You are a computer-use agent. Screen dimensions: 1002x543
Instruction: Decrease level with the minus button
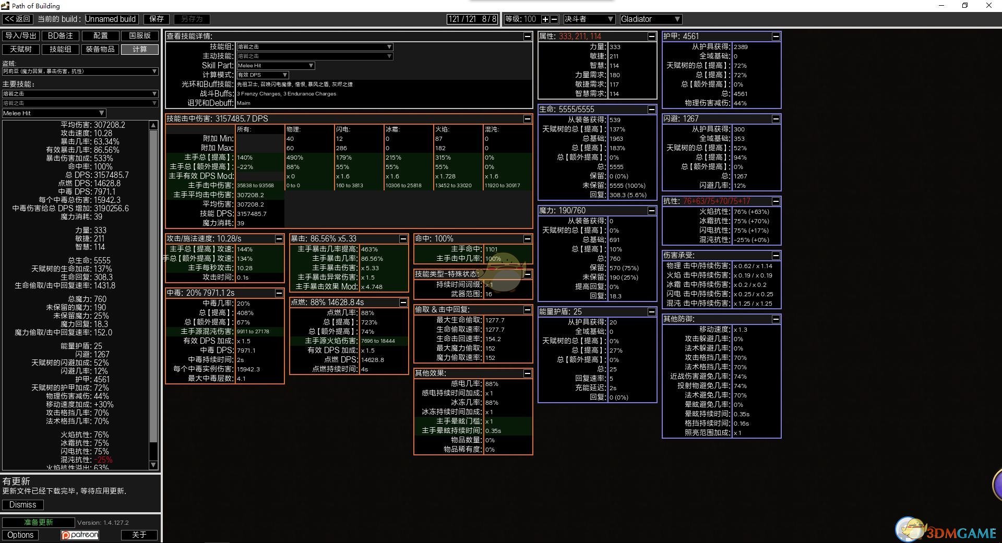pyautogui.click(x=554, y=19)
